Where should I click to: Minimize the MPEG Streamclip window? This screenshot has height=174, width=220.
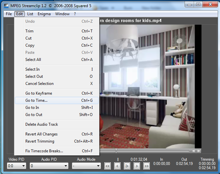(189, 5)
